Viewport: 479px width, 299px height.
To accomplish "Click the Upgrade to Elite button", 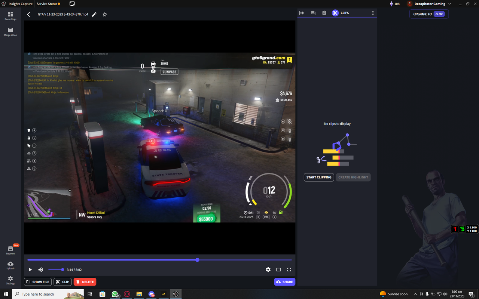I will click(x=429, y=14).
